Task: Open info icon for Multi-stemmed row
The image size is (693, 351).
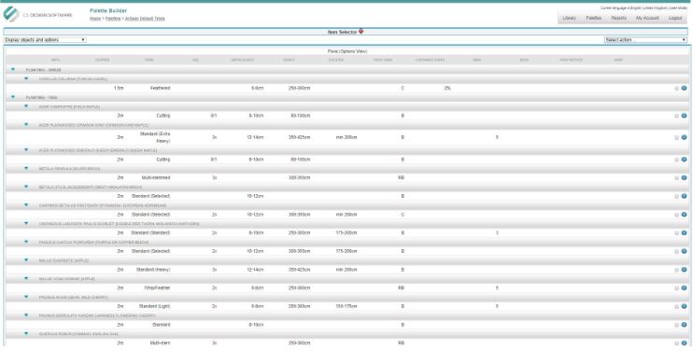Action: [x=684, y=178]
